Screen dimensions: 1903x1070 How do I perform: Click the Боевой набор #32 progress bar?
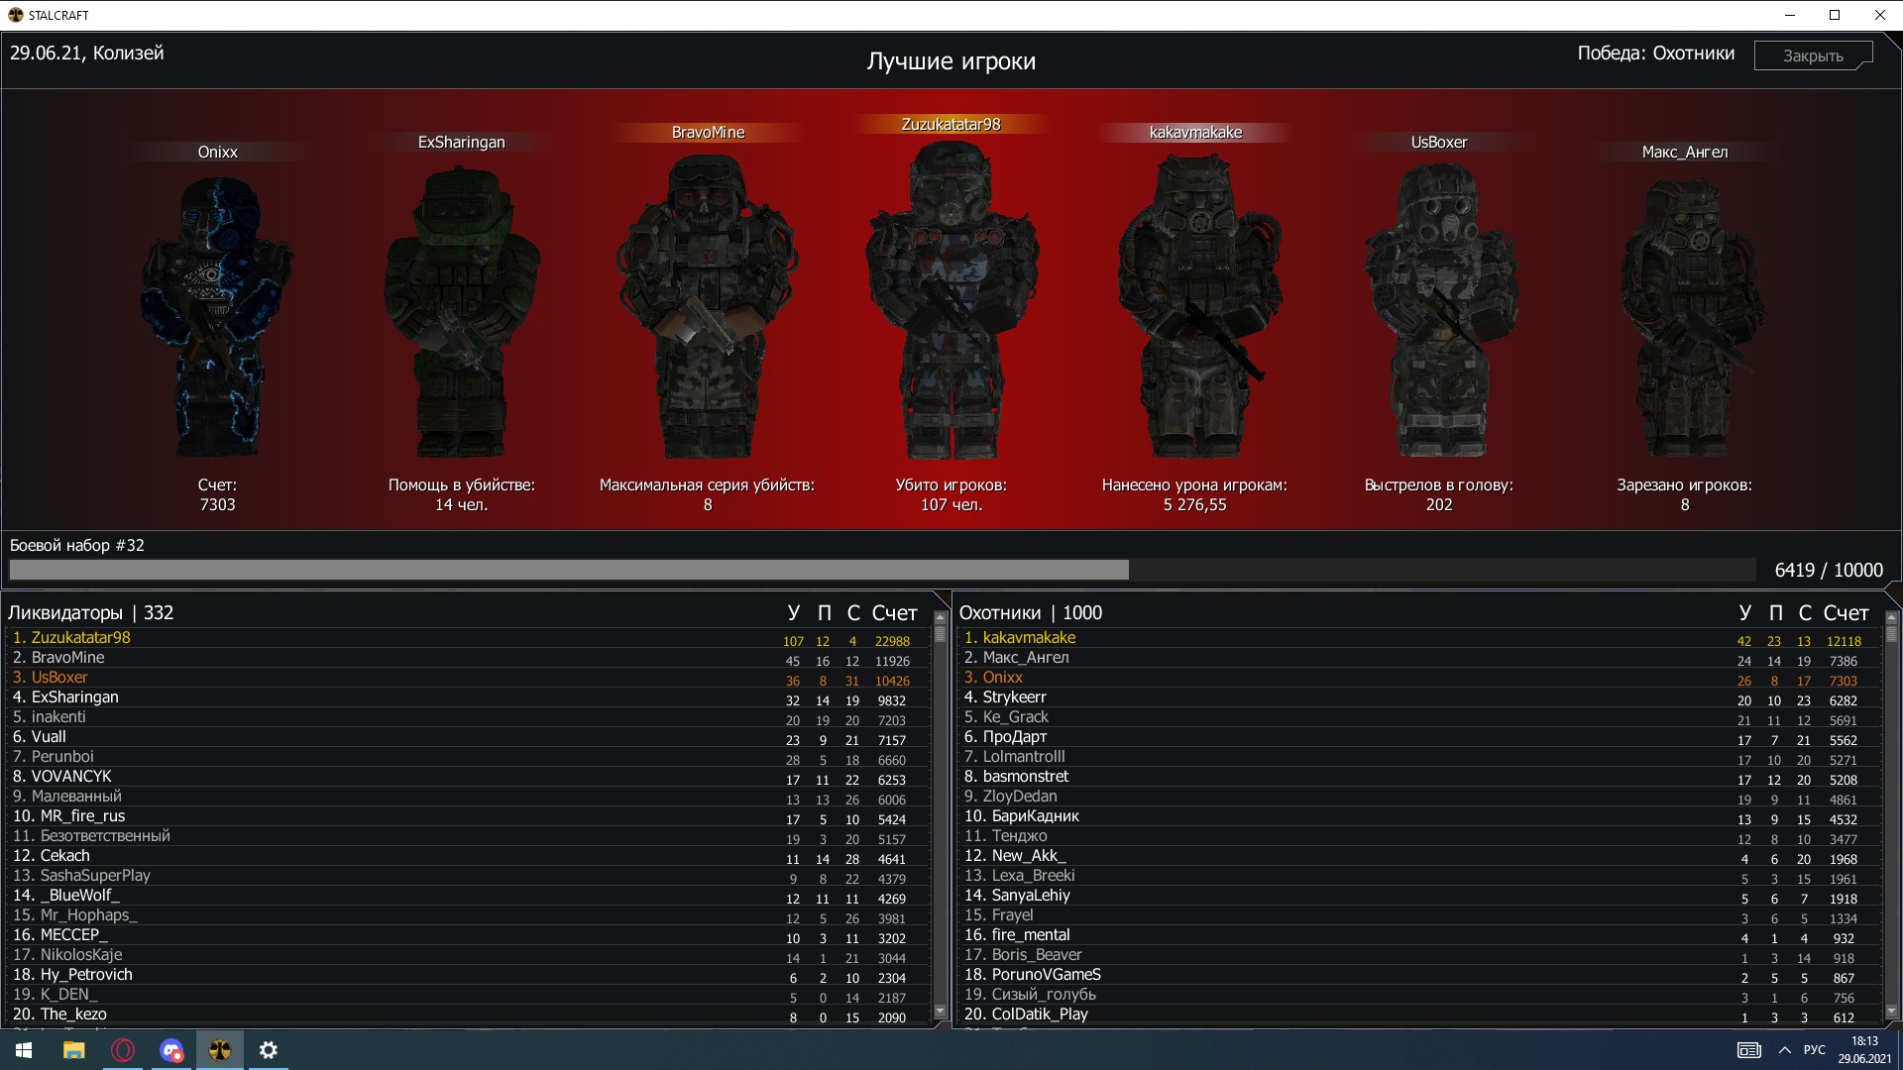(x=882, y=570)
